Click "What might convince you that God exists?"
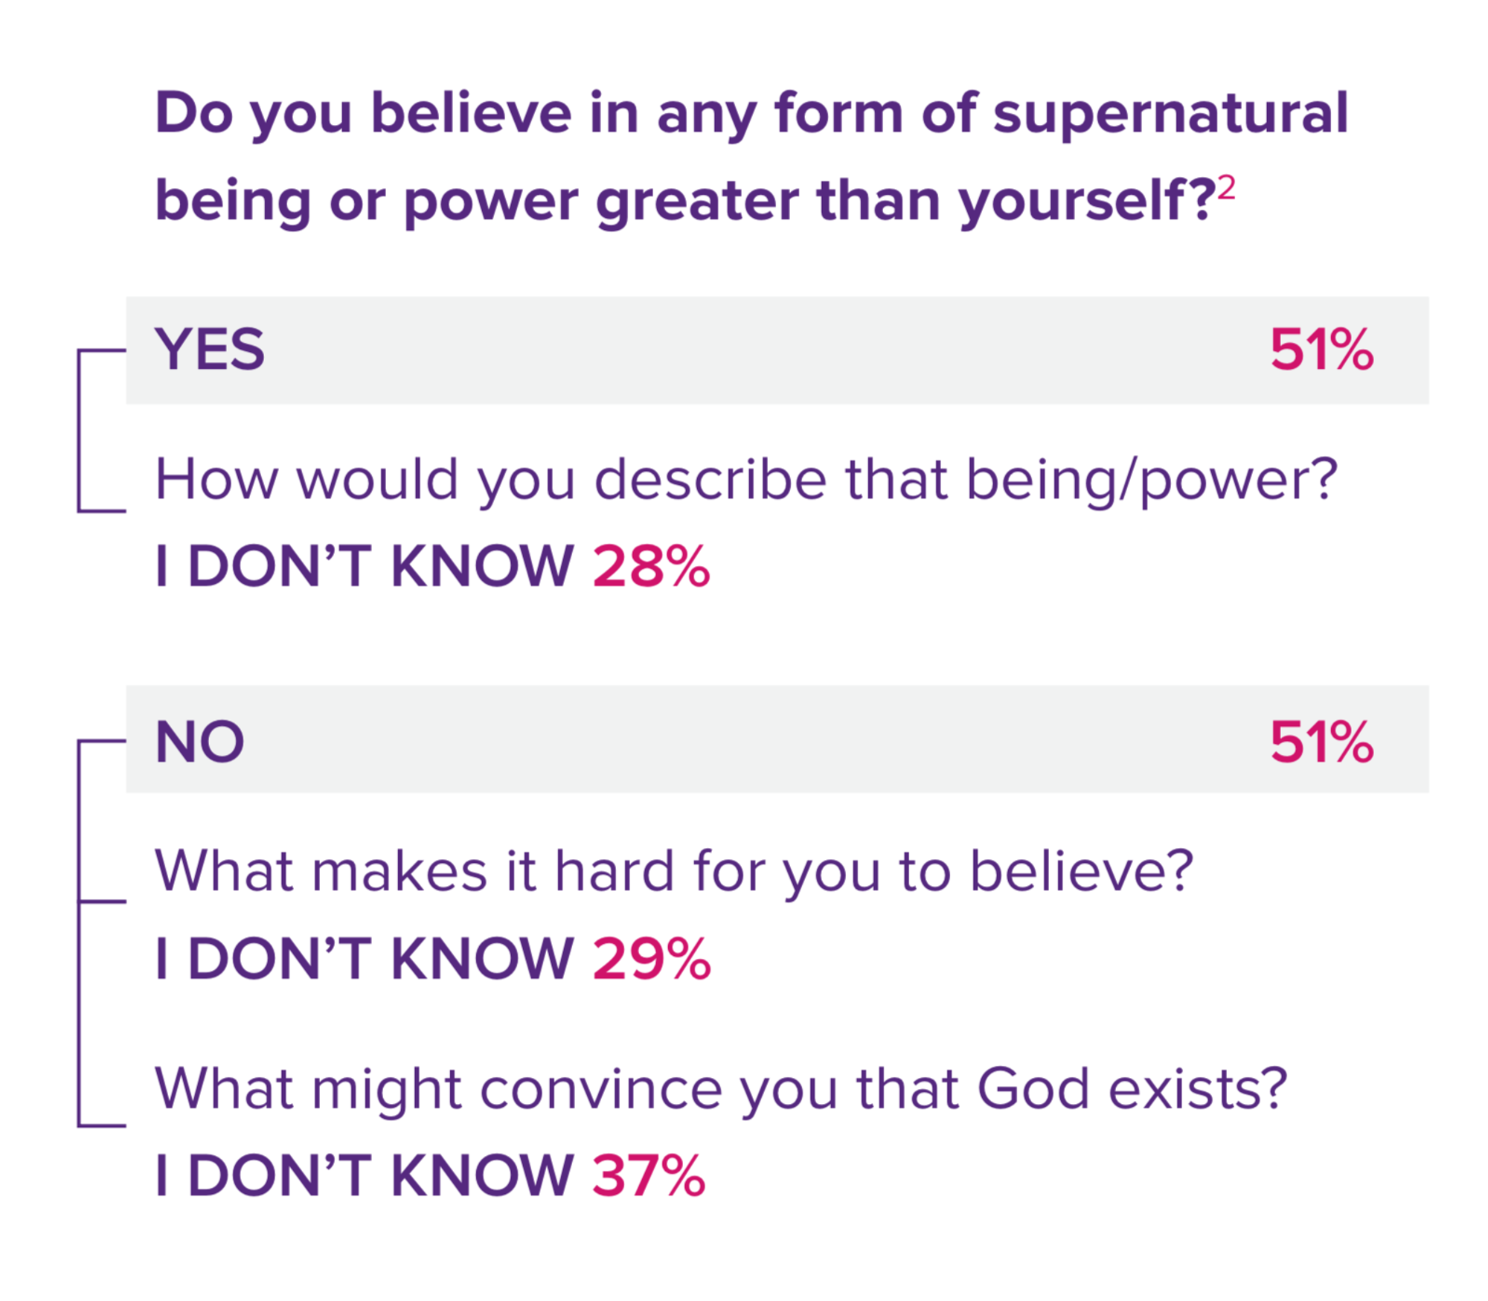The image size is (1488, 1301). 720,1089
